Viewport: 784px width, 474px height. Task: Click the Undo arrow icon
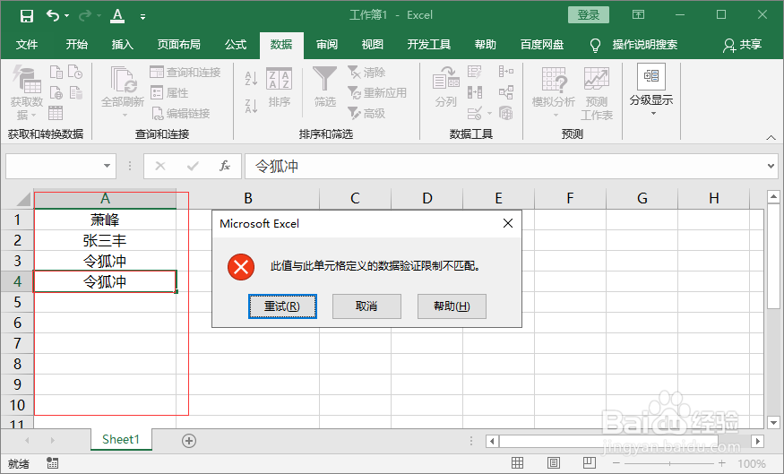53,15
